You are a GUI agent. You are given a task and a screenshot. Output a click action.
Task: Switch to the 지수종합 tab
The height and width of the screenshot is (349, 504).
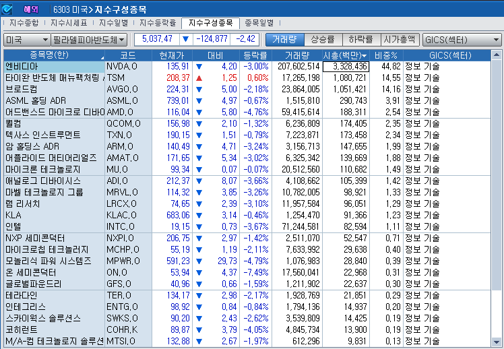[x=25, y=23]
